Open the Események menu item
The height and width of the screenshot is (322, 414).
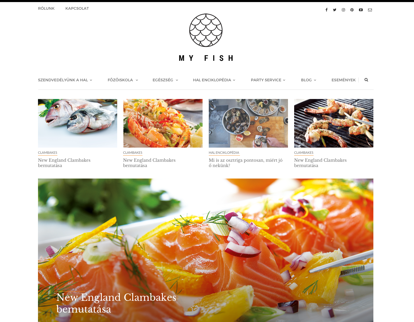[x=344, y=80]
